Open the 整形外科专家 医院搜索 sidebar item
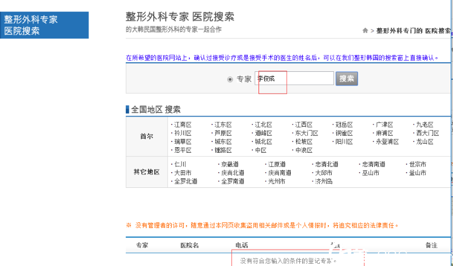Screen dimensions: 453x266 click(44, 25)
